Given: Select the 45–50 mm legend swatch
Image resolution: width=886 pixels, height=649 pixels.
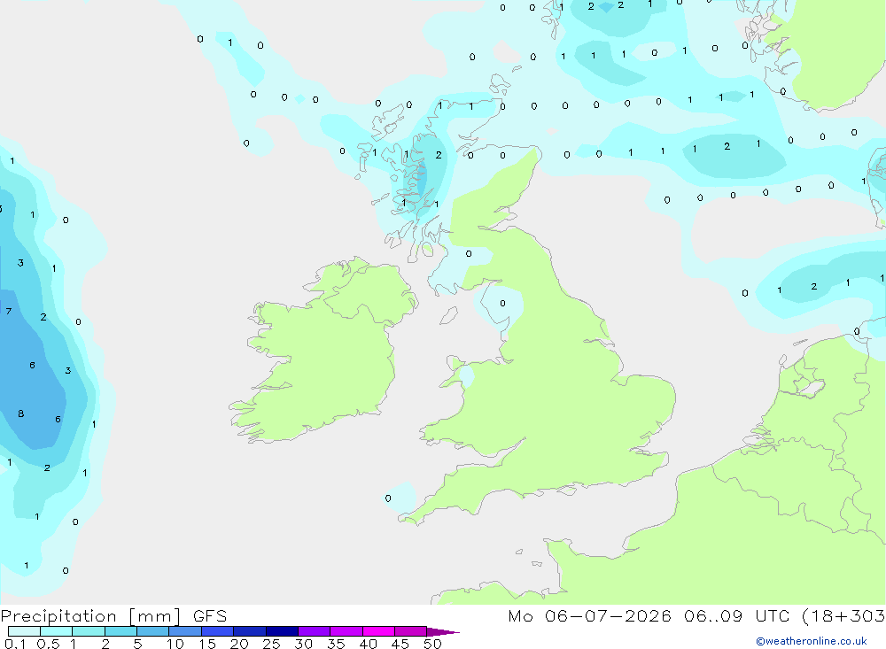Looking at the screenshot, I should (411, 631).
